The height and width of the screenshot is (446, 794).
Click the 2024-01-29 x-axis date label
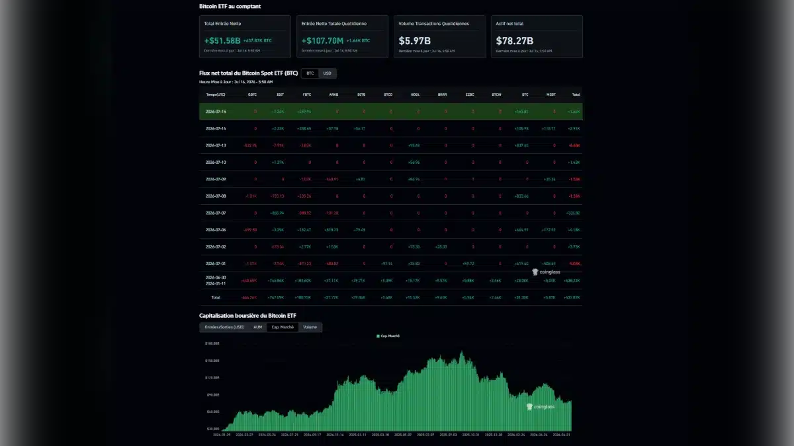[x=222, y=435]
